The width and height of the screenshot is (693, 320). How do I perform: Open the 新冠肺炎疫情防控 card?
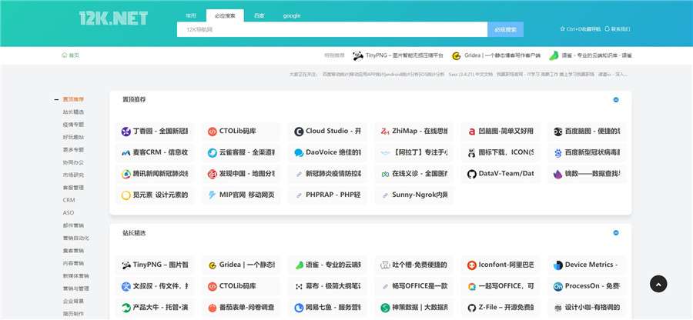coord(327,174)
